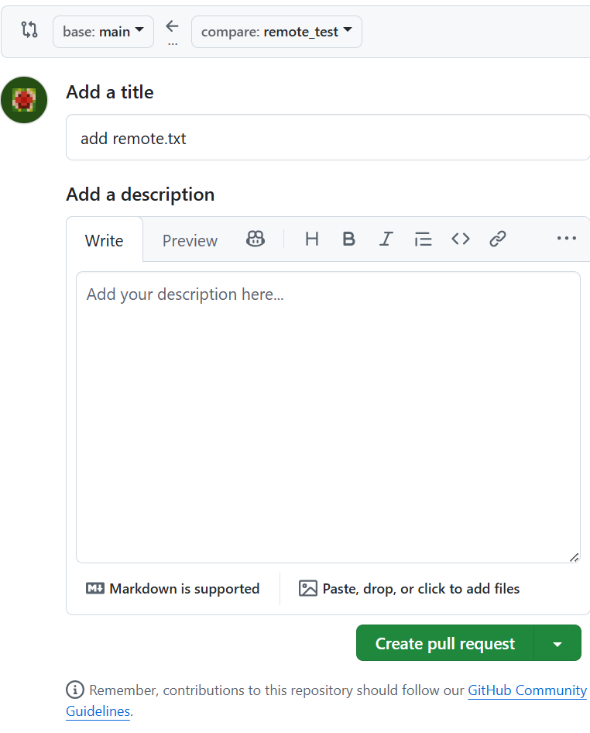Open the GitHub Community Guidelines link
Image resolution: width=590 pixels, height=733 pixels.
pyautogui.click(x=527, y=690)
